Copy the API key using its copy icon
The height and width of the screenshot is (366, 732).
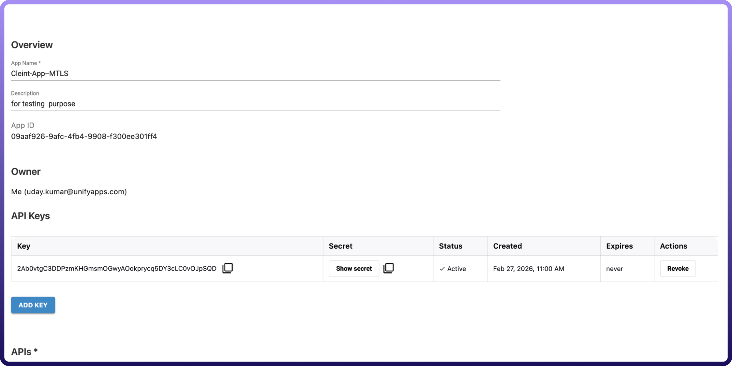tap(227, 268)
